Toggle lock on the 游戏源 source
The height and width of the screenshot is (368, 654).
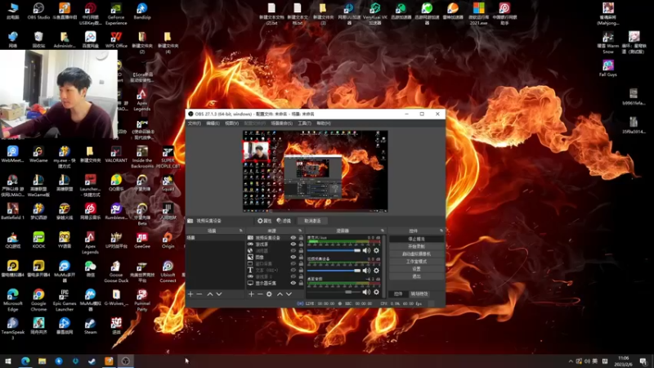301,245
